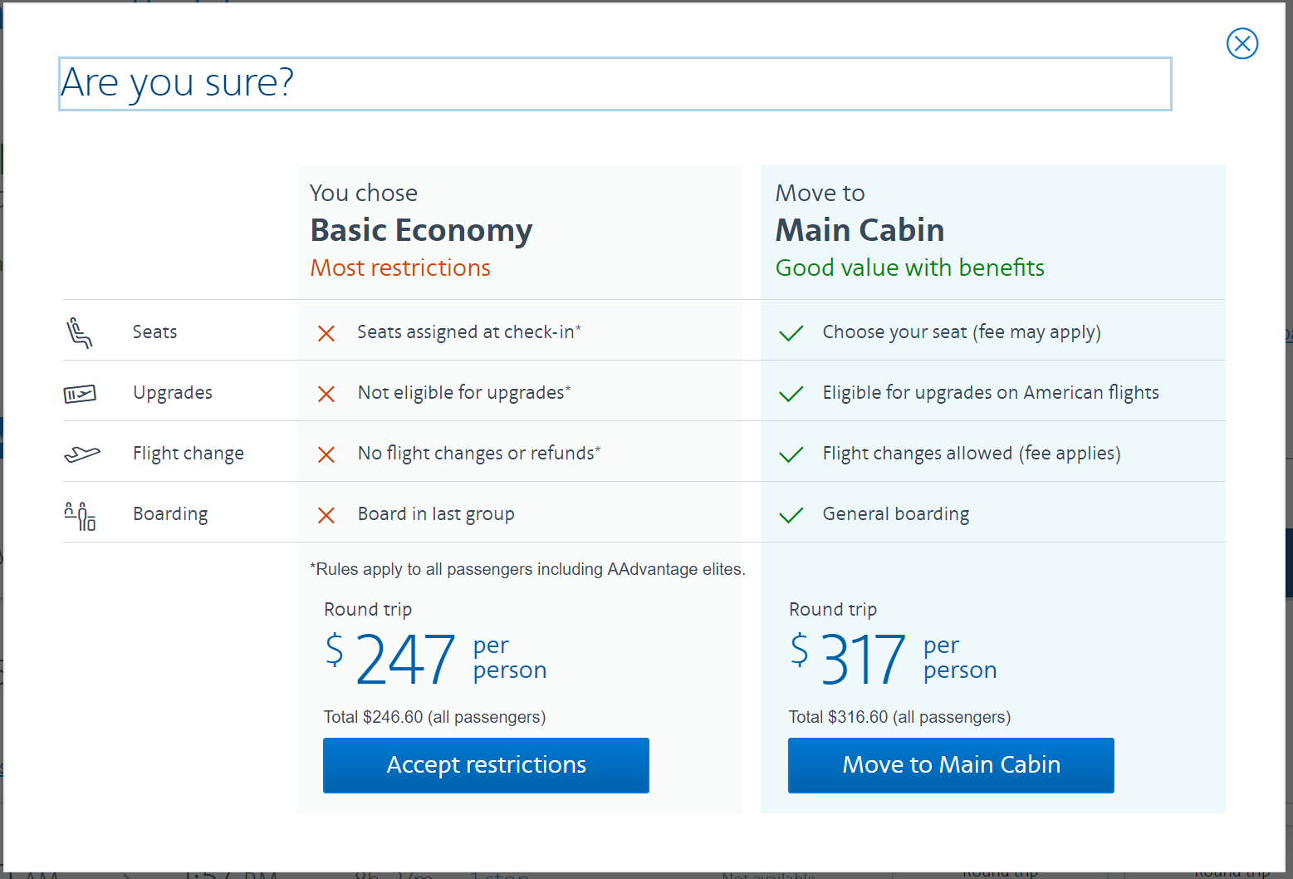This screenshot has width=1293, height=879.
Task: Click the Basic Economy heading
Action: [421, 230]
